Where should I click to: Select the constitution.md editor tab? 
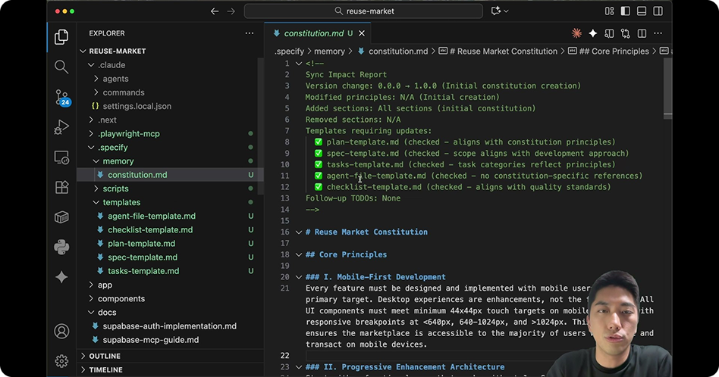pos(312,33)
